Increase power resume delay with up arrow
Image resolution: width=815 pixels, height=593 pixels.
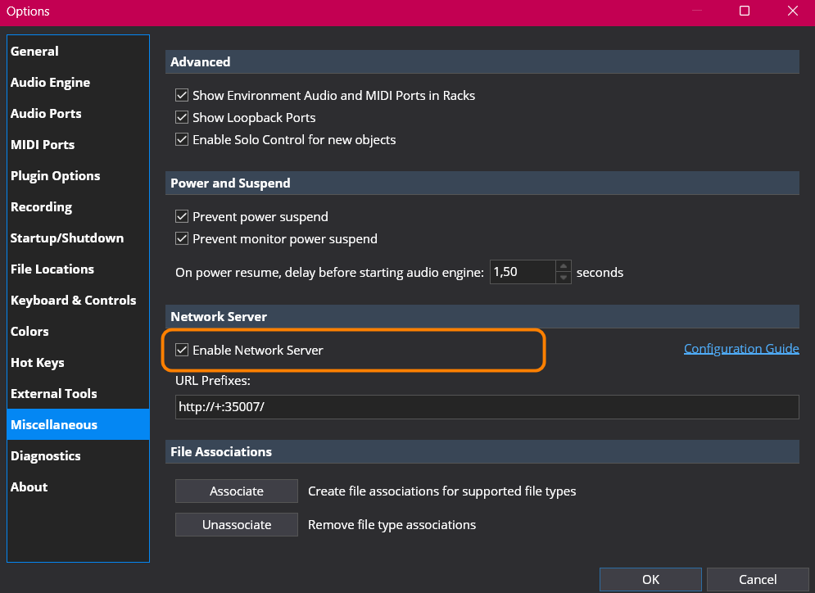coord(564,266)
